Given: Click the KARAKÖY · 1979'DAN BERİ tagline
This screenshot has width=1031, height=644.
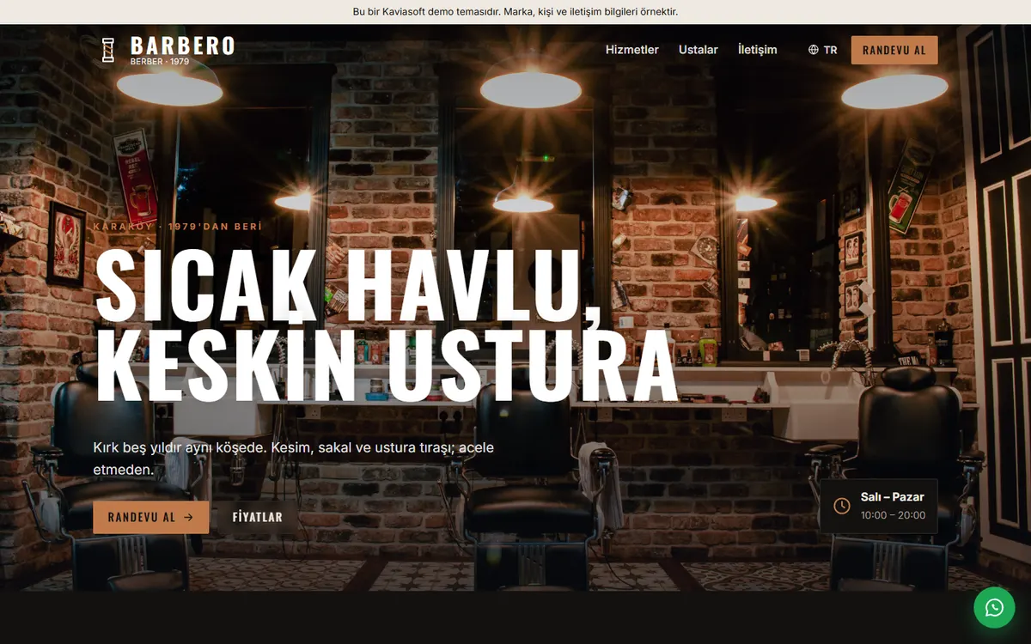Looking at the screenshot, I should (x=177, y=227).
